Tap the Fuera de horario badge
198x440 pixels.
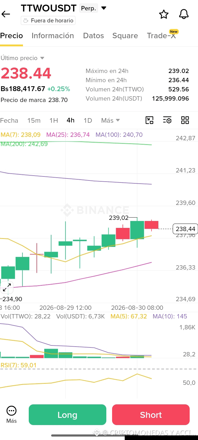(x=48, y=20)
